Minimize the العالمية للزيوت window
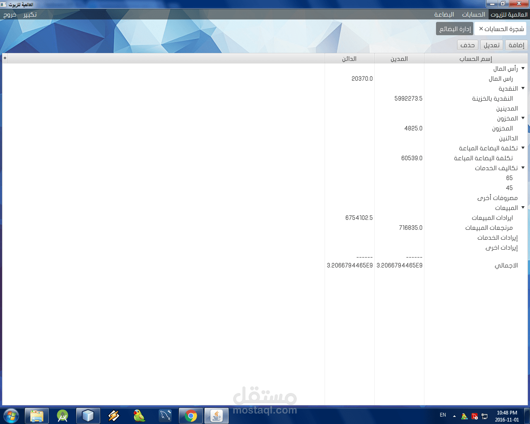Image resolution: width=530 pixels, height=424 pixels. point(492,3)
